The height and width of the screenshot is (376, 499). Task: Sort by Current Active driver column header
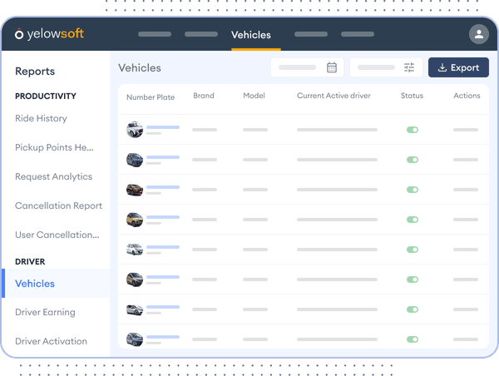333,96
